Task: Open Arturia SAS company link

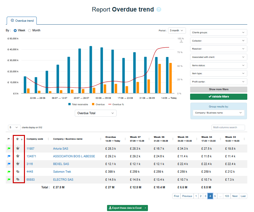Action: tap(61, 148)
